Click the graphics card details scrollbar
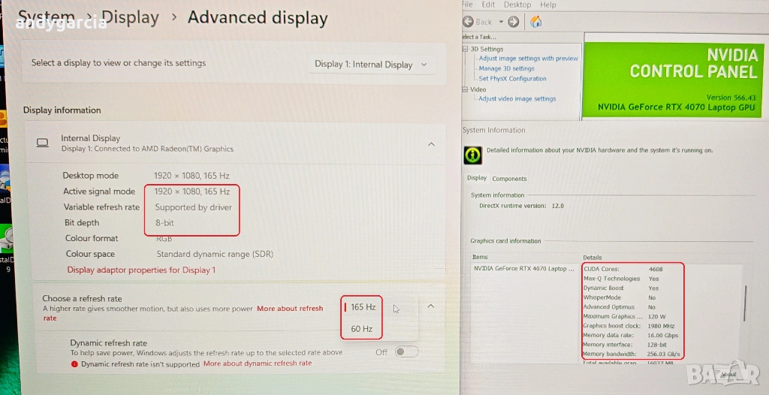 (x=745, y=303)
